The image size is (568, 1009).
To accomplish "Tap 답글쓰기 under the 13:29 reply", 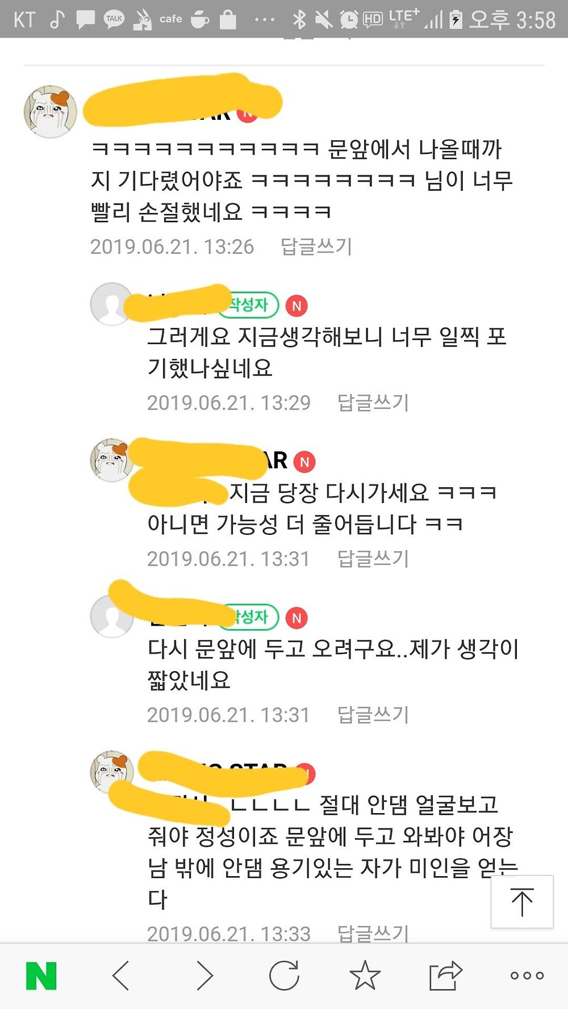I will click(x=373, y=403).
